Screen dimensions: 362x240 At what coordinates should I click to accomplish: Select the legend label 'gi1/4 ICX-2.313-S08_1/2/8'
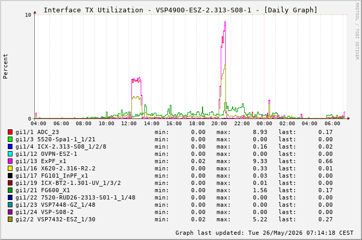tap(61, 146)
